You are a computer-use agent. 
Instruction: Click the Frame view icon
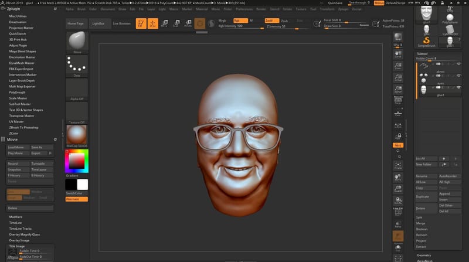[398, 166]
